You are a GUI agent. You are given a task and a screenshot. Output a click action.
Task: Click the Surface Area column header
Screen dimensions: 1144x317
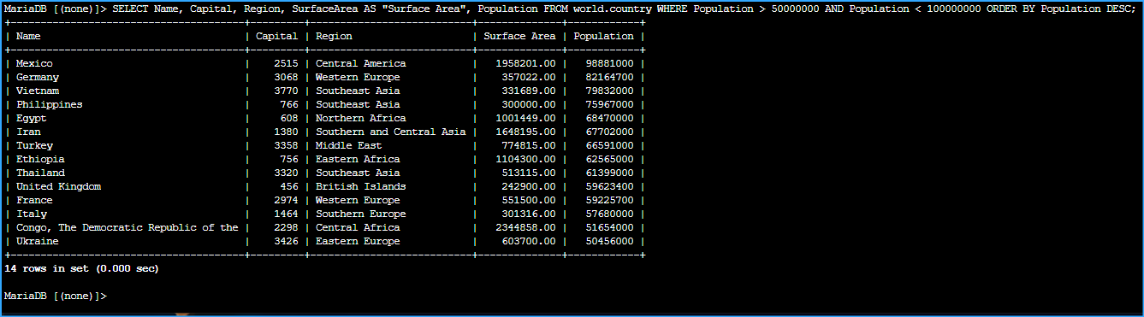(x=519, y=37)
